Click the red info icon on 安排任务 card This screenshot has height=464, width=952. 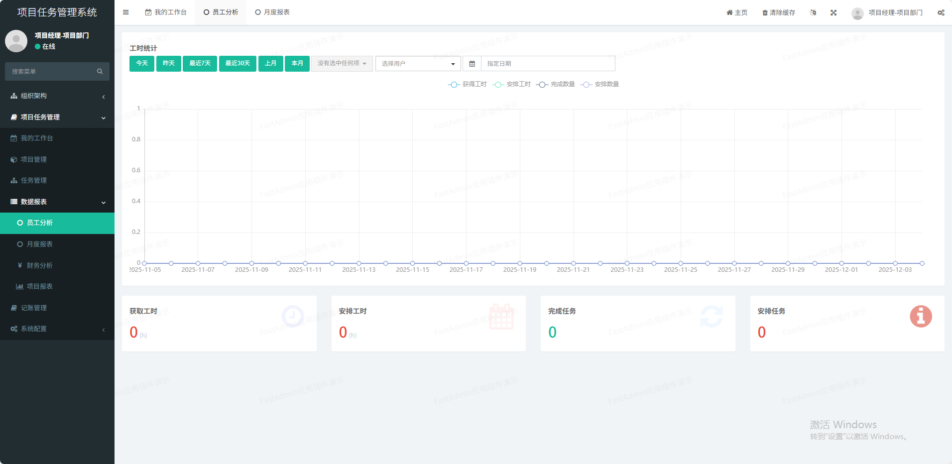click(921, 316)
